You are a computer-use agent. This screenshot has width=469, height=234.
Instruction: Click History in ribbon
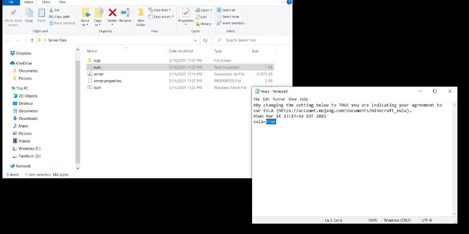[203, 24]
